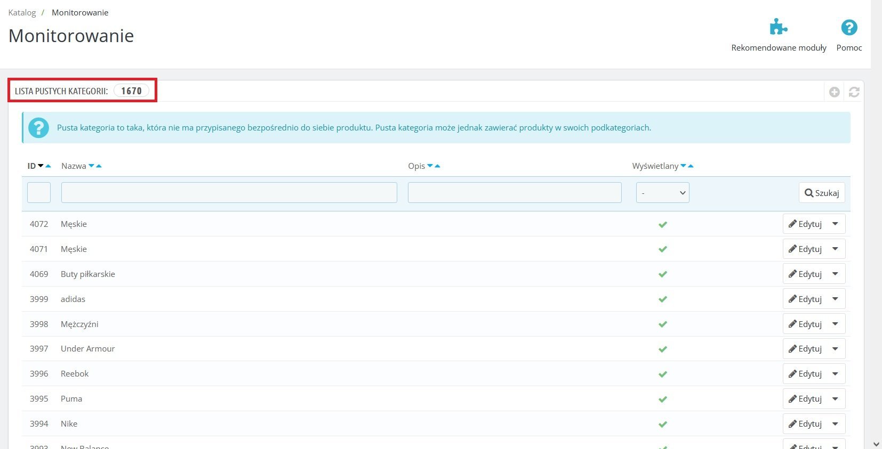Edit the Under Armour category
The image size is (882, 449).
tap(805, 349)
